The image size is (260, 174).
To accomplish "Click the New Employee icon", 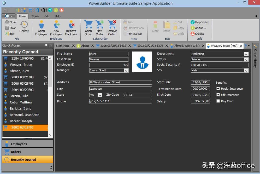I will [x=56, y=27].
